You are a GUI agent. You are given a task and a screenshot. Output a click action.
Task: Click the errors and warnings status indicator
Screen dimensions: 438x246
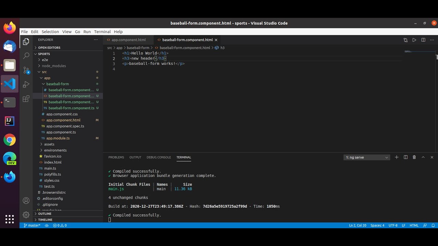[x=60, y=225]
